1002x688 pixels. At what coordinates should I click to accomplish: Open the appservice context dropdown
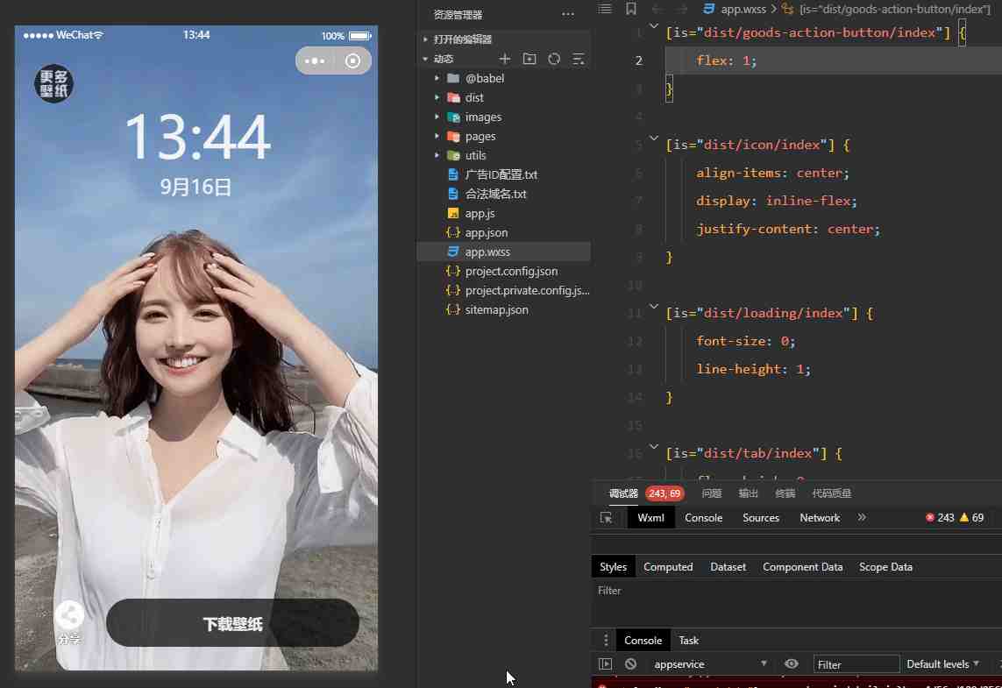click(710, 664)
